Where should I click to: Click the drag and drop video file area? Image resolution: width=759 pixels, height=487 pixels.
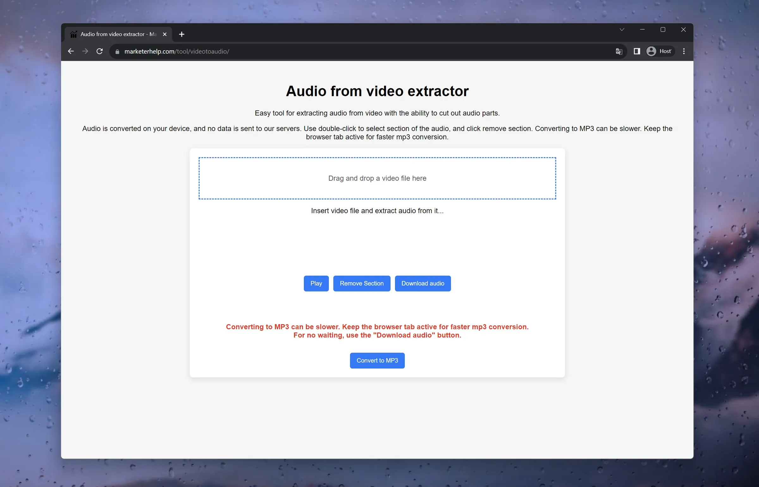point(377,178)
